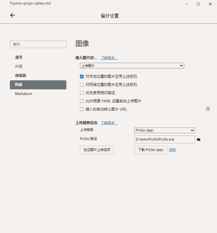
Task: Close the preferences window
Action: 210,4
